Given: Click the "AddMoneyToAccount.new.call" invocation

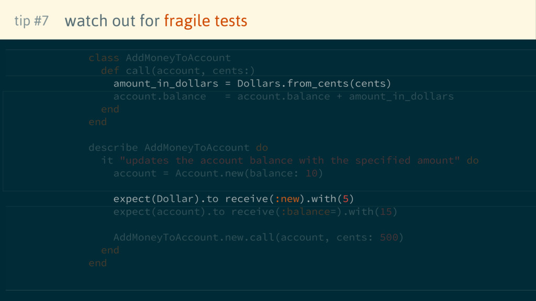Looking at the screenshot, I should pyautogui.click(x=194, y=237).
